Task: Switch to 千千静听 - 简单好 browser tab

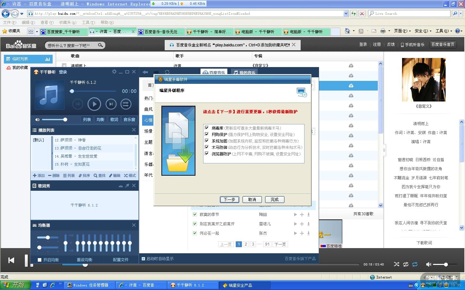Action: coord(210,32)
